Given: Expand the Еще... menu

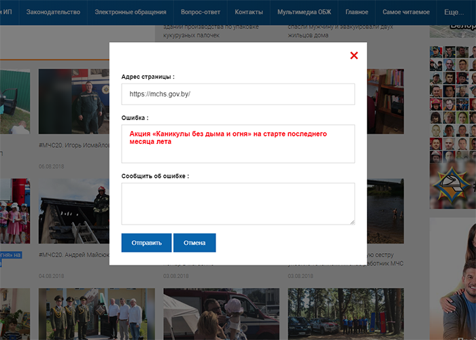Looking at the screenshot, I should 454,12.
